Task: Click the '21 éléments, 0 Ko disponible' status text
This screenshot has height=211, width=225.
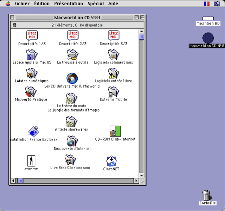Action: click(x=77, y=25)
